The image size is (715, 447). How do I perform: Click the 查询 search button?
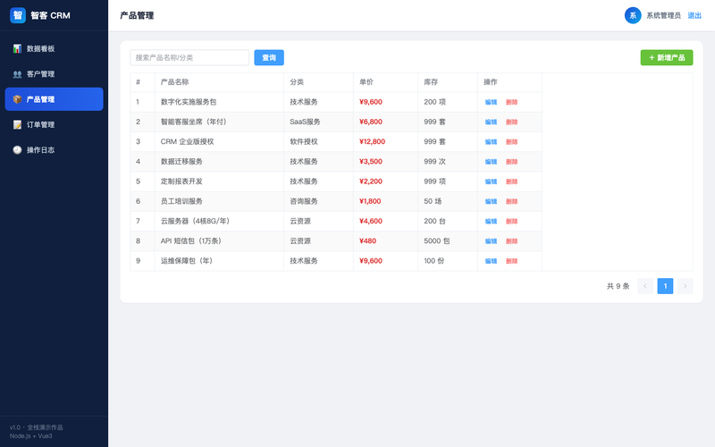[x=269, y=57]
